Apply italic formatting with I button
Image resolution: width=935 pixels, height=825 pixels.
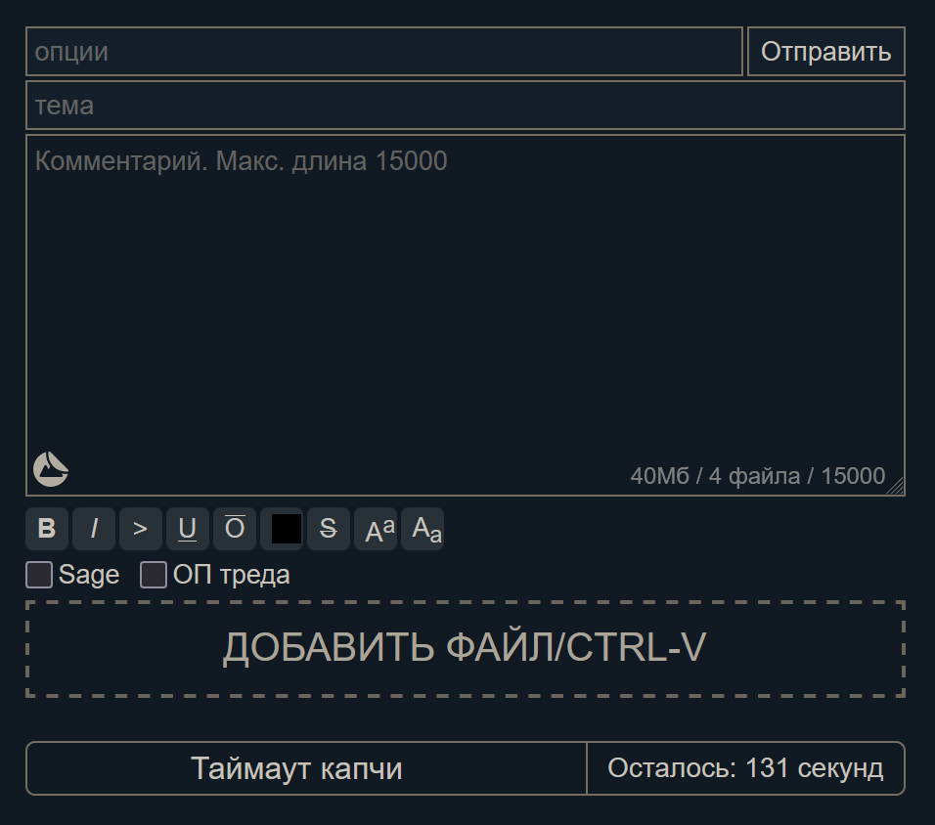click(94, 529)
